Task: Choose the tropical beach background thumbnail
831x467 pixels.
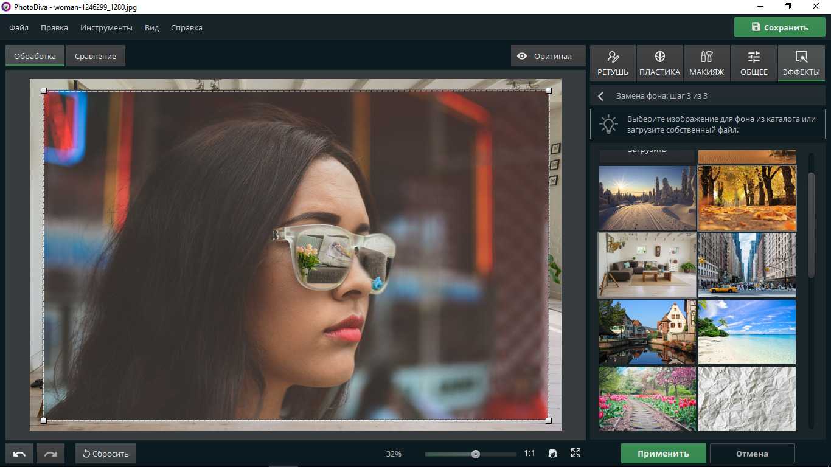Action: click(746, 331)
